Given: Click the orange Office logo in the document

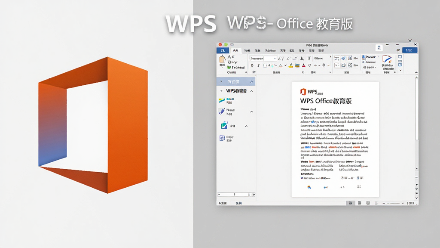Looking at the screenshot, I should (x=303, y=92).
